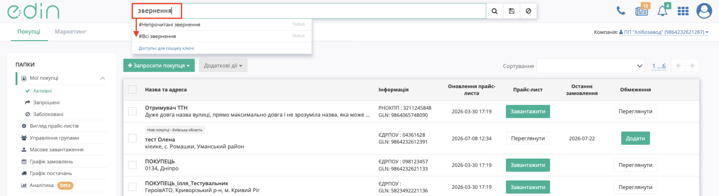This screenshot has width=719, height=196.
Task: Open the тест Олена buyer name
Action: coord(160,140)
